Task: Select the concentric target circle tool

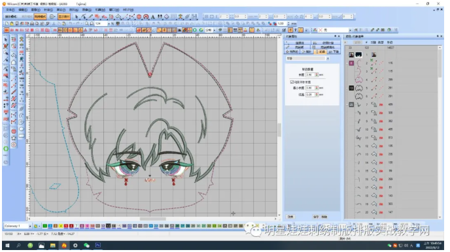Action: [14, 145]
